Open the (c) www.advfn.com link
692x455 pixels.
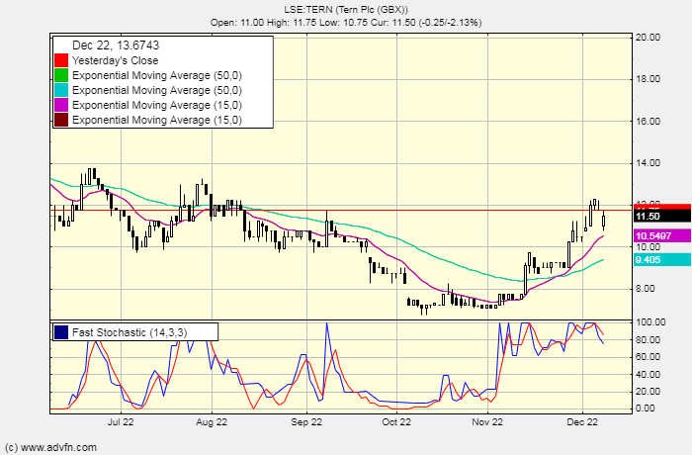click(50, 447)
